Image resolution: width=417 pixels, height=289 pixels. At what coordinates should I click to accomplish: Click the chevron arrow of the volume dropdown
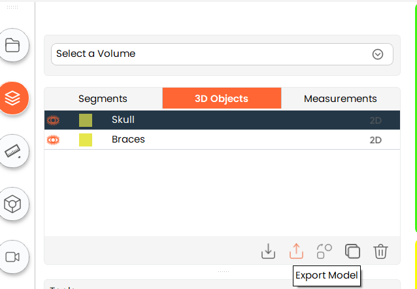tap(377, 54)
